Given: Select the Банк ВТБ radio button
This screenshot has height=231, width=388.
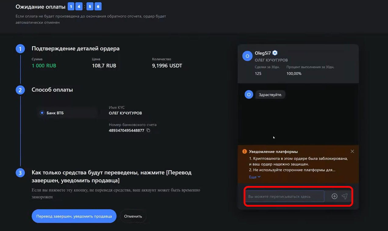Looking at the screenshot, I should (42, 113).
